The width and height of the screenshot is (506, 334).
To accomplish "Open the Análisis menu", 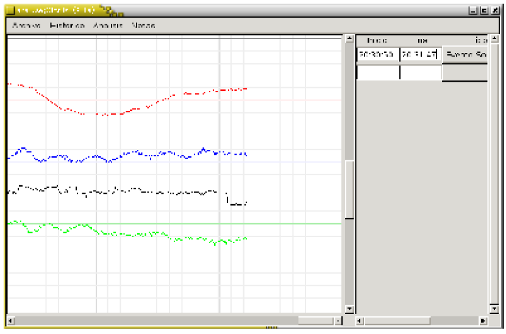I will [x=108, y=26].
